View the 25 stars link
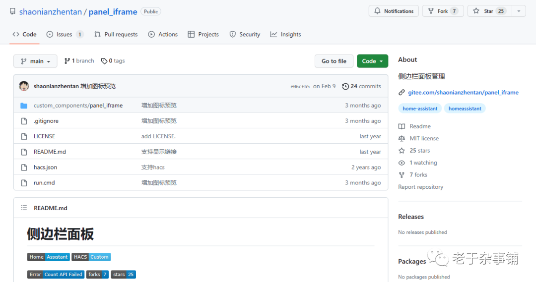Screen dimensions: 536x282 pyautogui.click(x=420, y=151)
